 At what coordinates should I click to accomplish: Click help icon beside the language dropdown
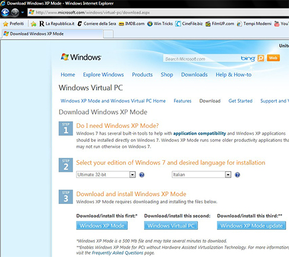tap(238, 175)
